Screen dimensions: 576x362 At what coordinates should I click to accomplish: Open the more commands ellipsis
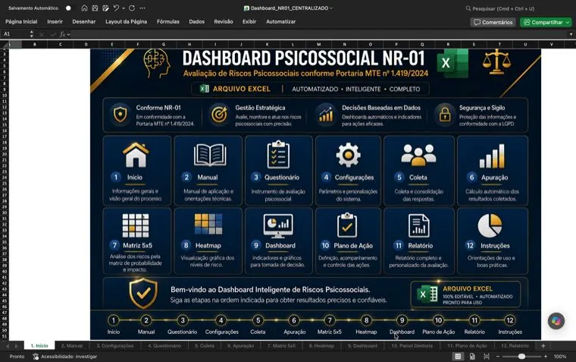point(142,8)
